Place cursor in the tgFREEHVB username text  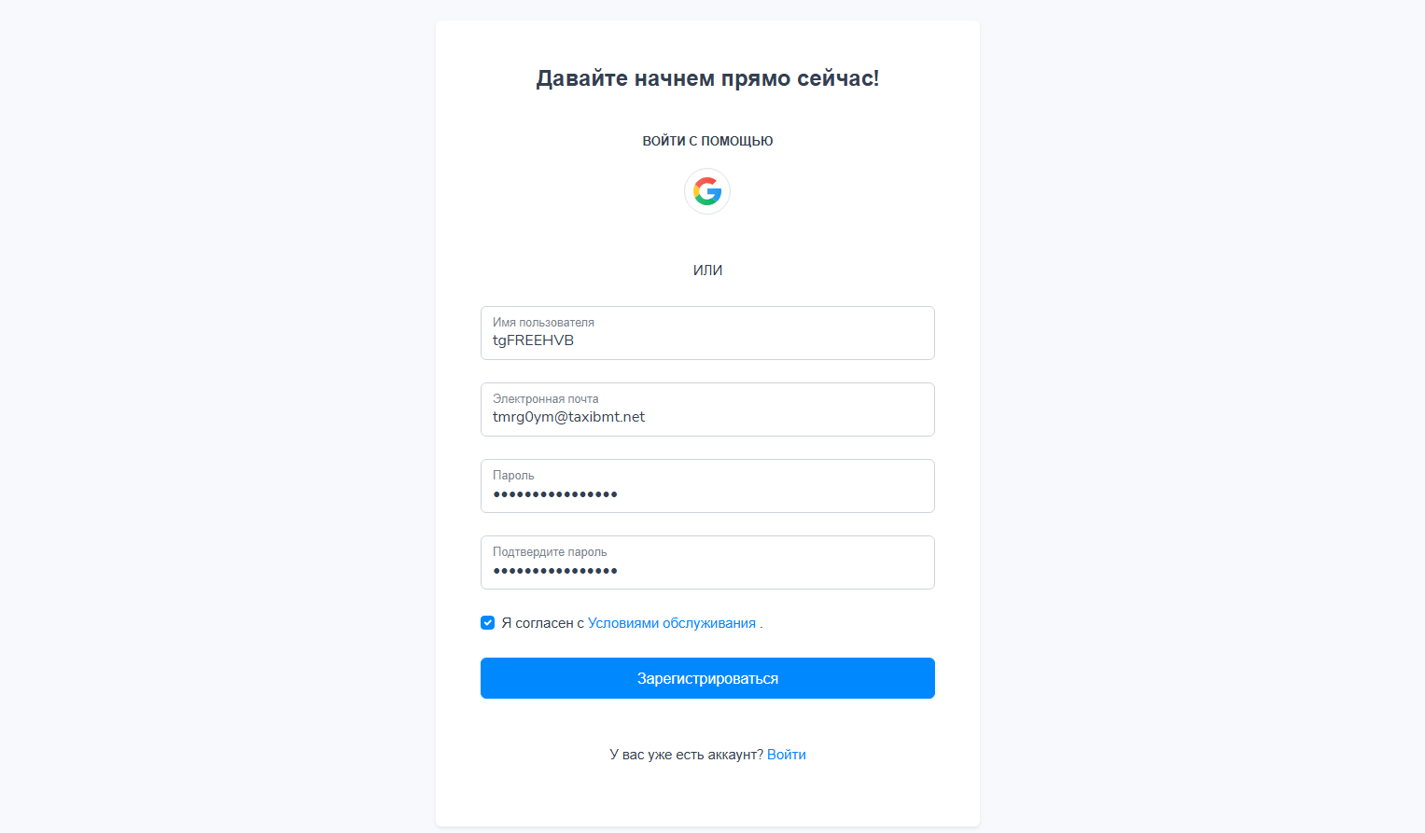(x=533, y=340)
